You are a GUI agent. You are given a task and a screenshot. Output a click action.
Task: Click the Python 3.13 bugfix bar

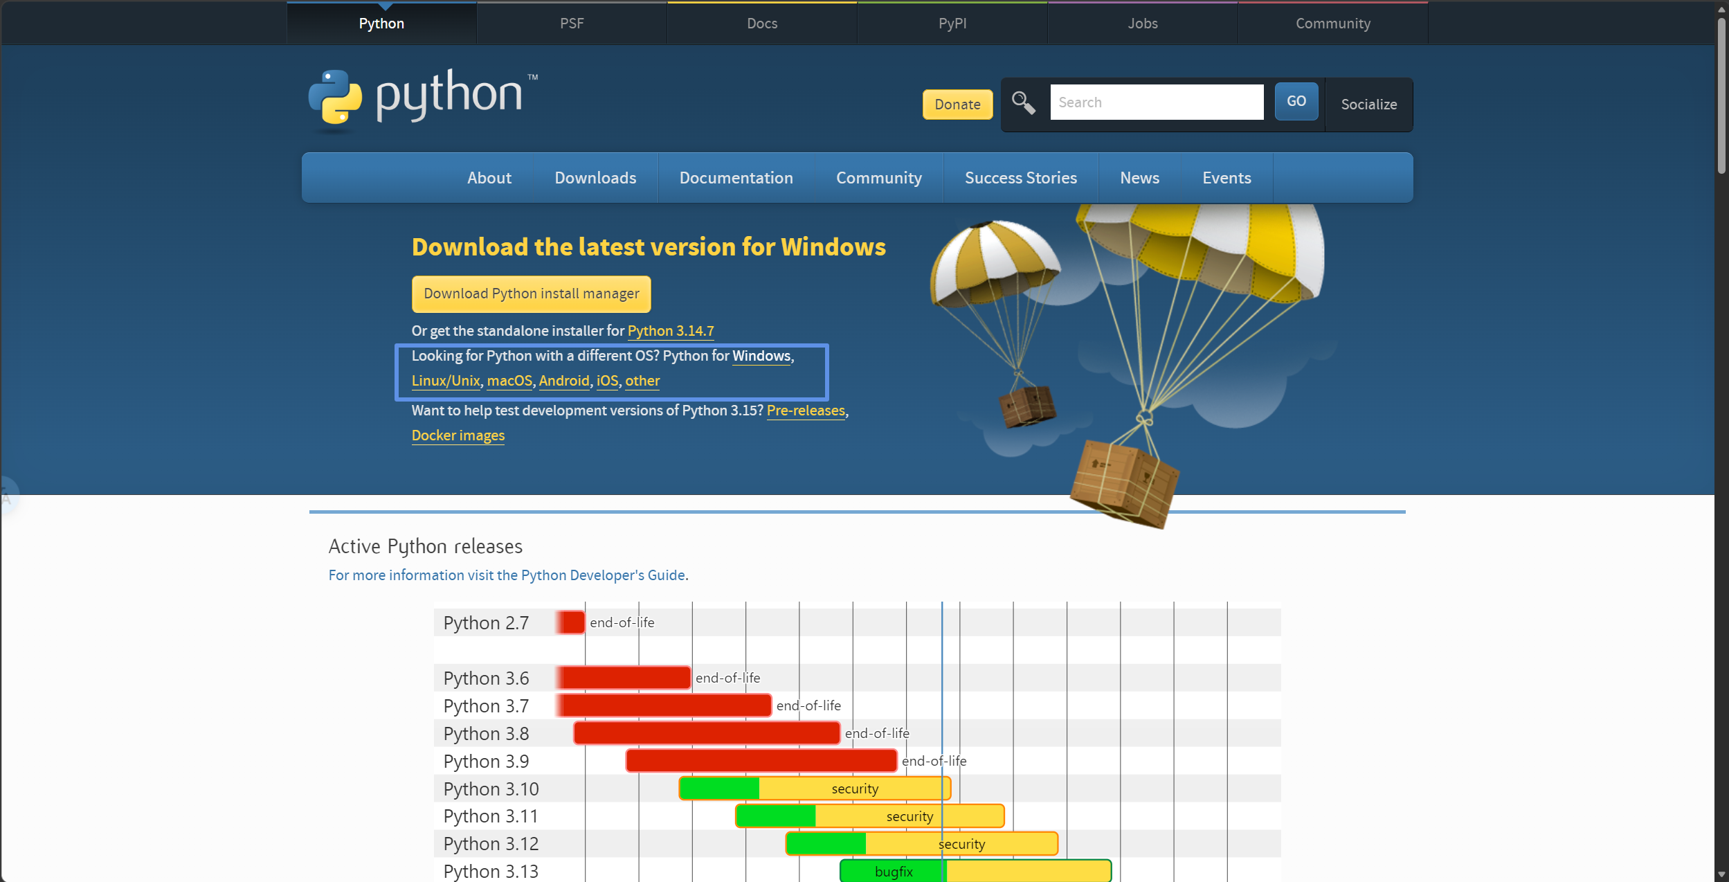[975, 871]
